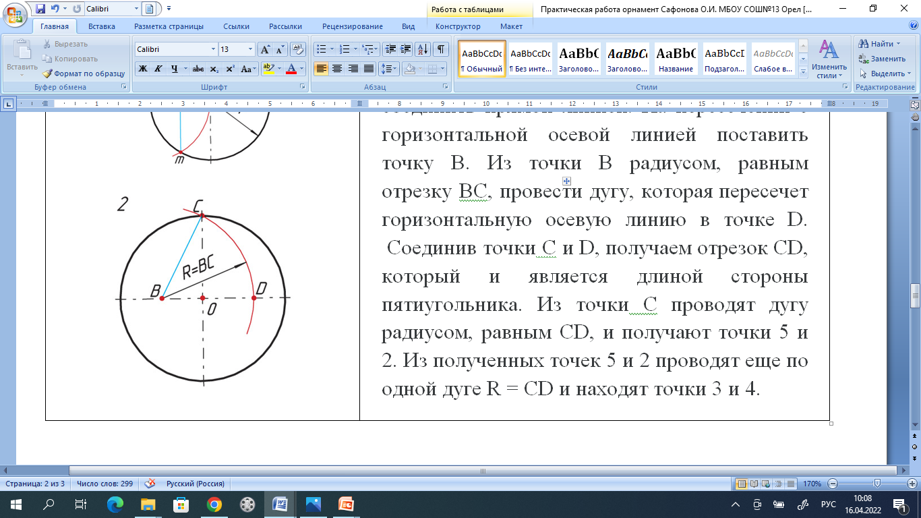Click the 170% zoom level
Screen dimensions: 921x518
pyautogui.click(x=812, y=484)
